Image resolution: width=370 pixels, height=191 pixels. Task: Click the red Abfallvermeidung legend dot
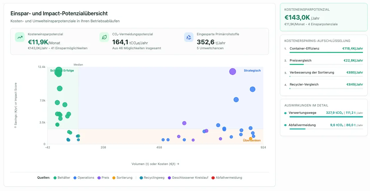coord(213,178)
